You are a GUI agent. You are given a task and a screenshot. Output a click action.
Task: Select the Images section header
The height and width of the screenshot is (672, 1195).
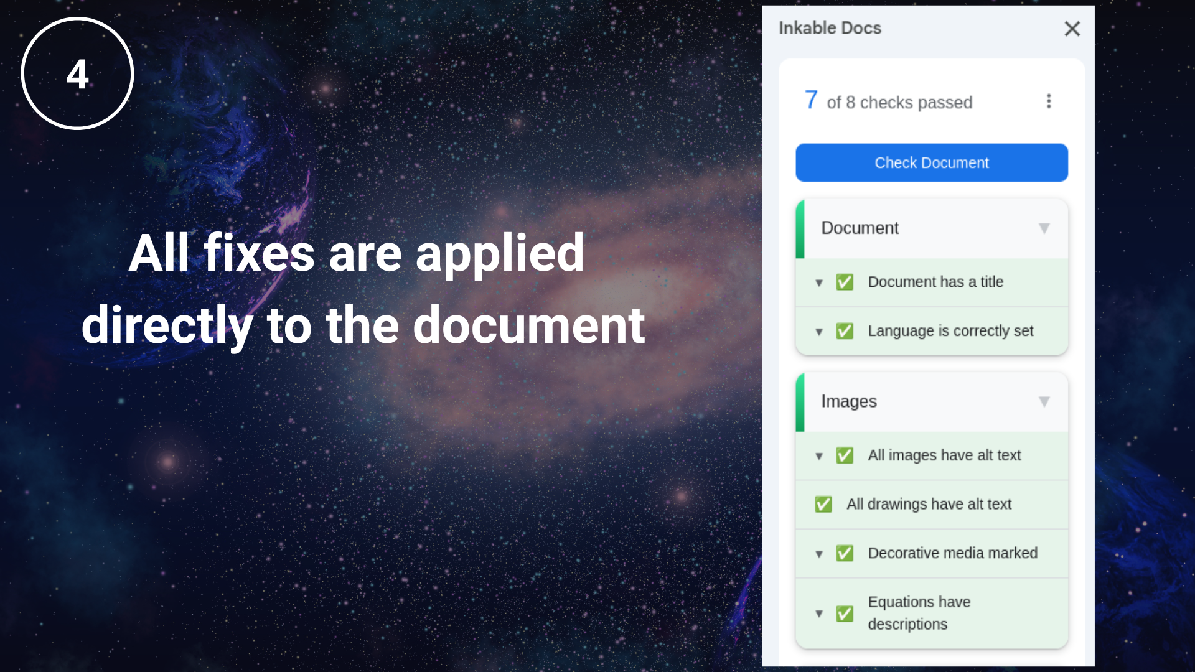pos(849,402)
